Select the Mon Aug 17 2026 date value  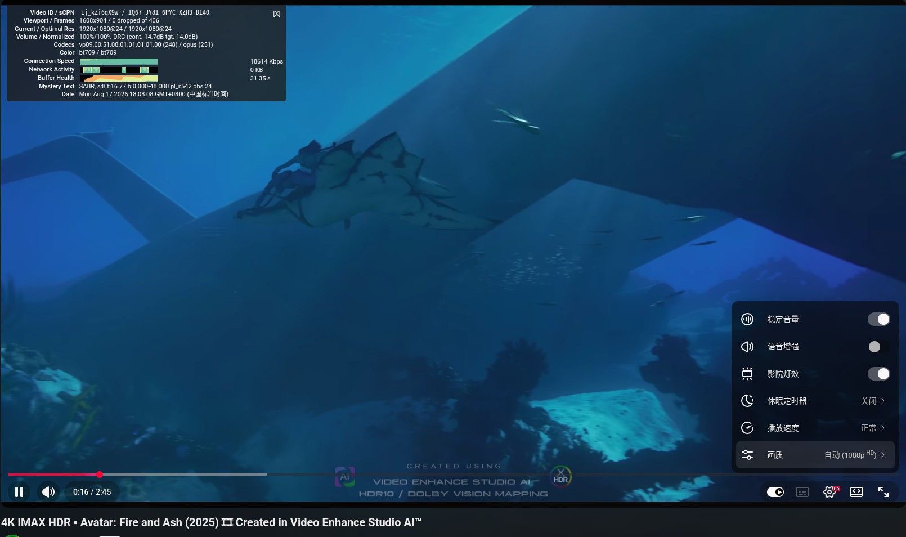coord(154,94)
